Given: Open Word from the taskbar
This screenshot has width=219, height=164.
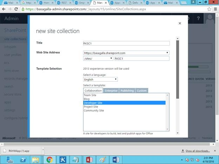Looking at the screenshot, I should (116, 160).
